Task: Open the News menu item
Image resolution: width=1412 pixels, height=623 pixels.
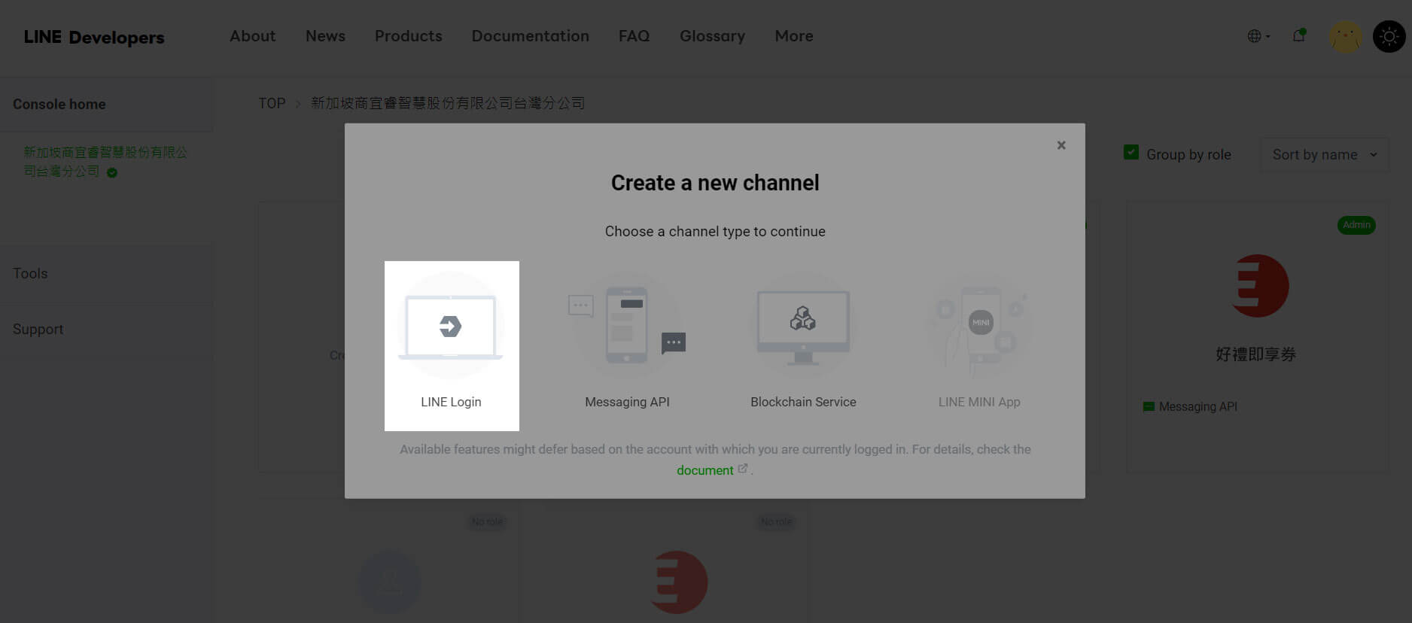Action: pos(325,36)
